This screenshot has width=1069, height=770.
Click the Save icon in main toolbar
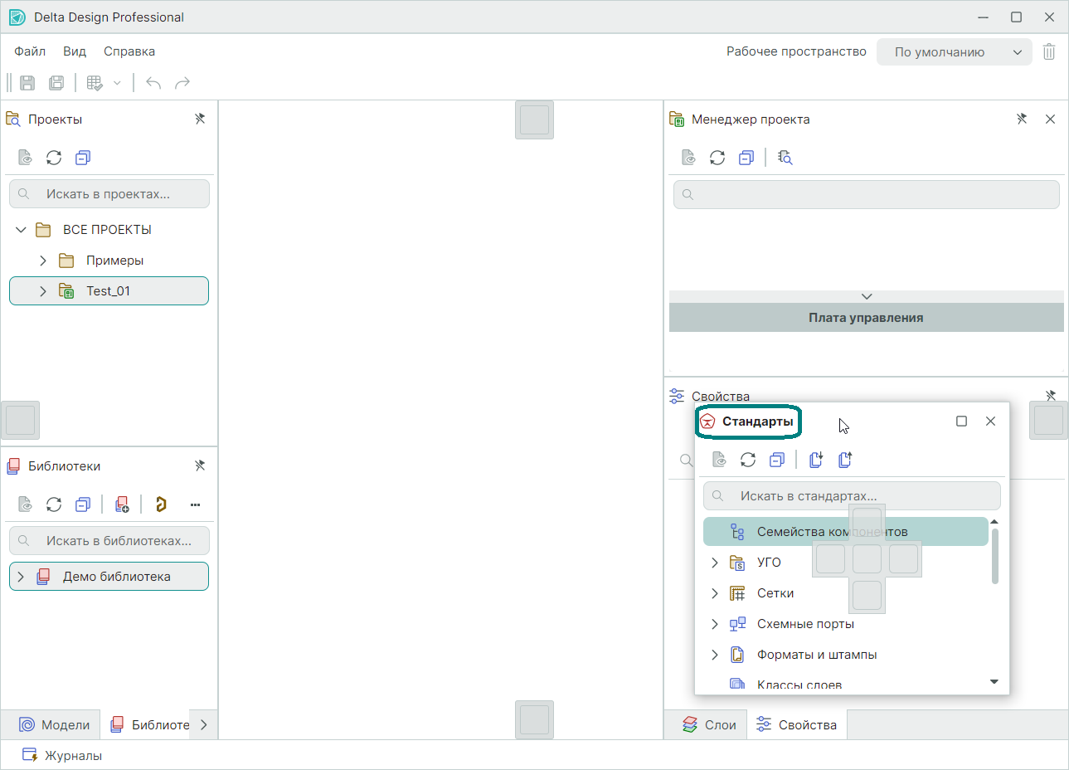point(27,83)
